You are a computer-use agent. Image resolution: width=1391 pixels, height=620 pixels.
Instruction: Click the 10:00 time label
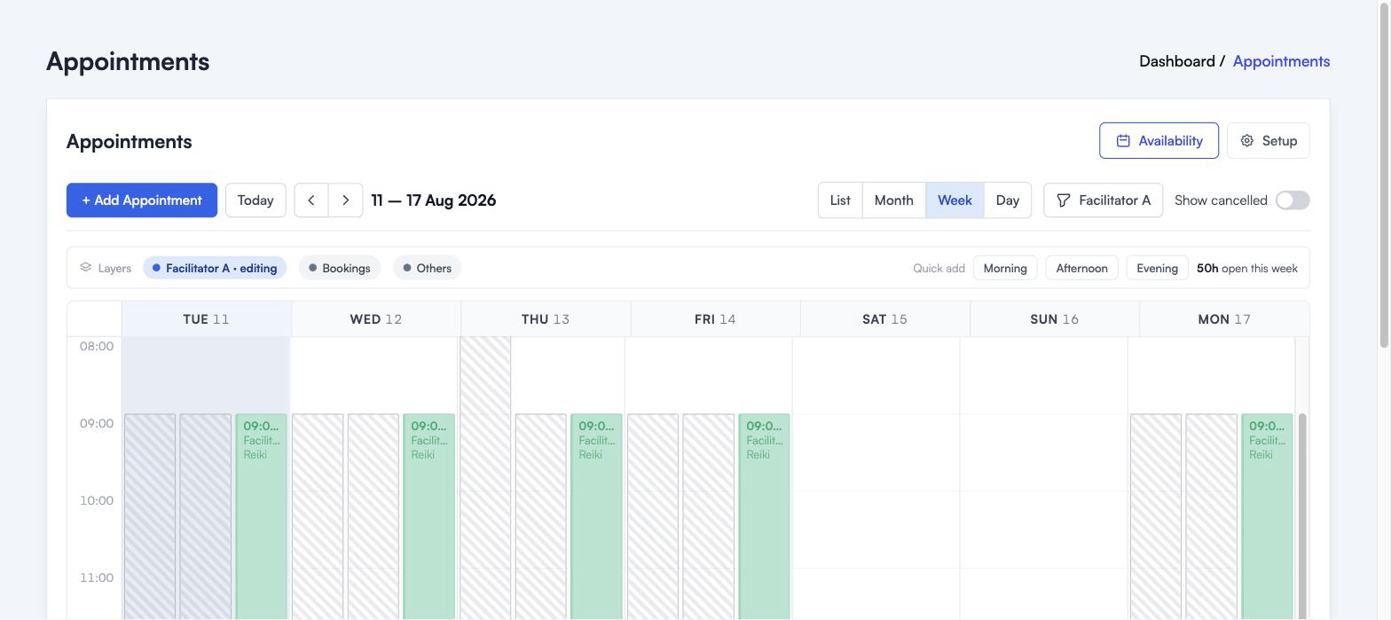coord(97,500)
